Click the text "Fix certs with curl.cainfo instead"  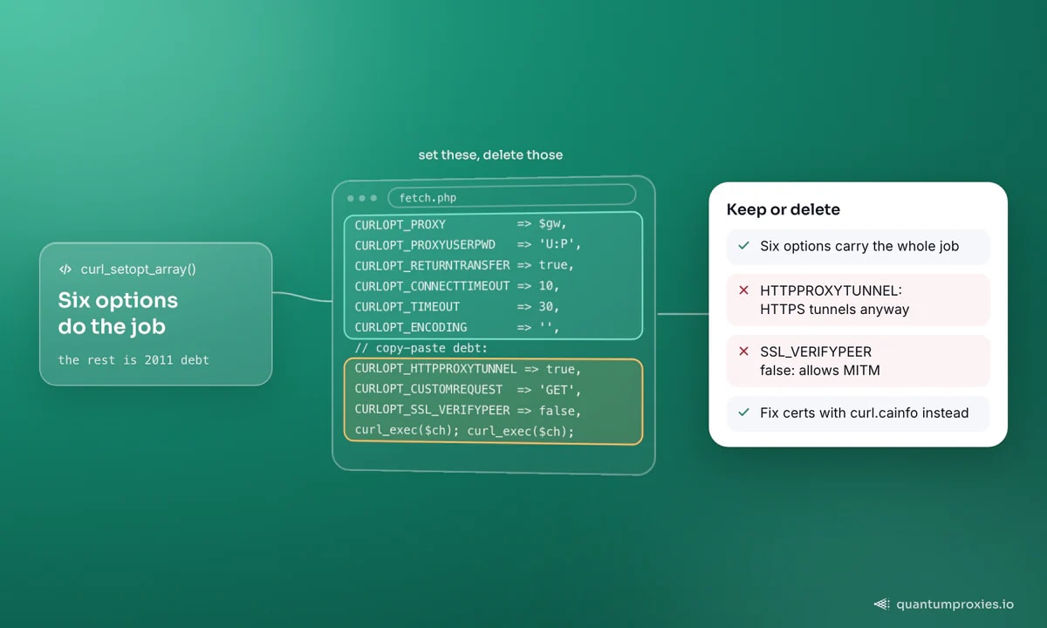click(x=864, y=413)
